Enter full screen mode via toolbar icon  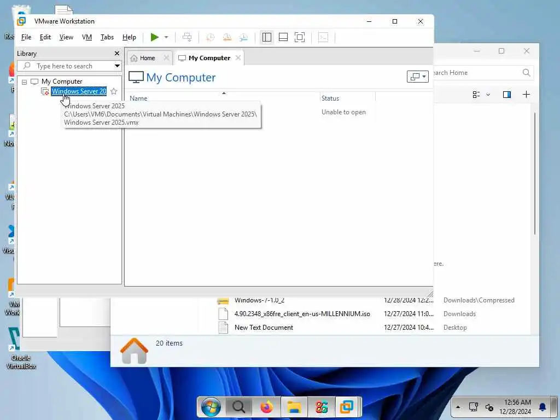coord(300,37)
